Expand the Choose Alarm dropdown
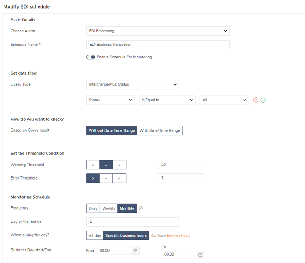This screenshot has height=263, width=305. (x=158, y=31)
